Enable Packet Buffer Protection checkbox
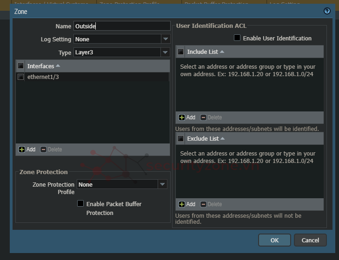339x260 pixels. (x=80, y=203)
